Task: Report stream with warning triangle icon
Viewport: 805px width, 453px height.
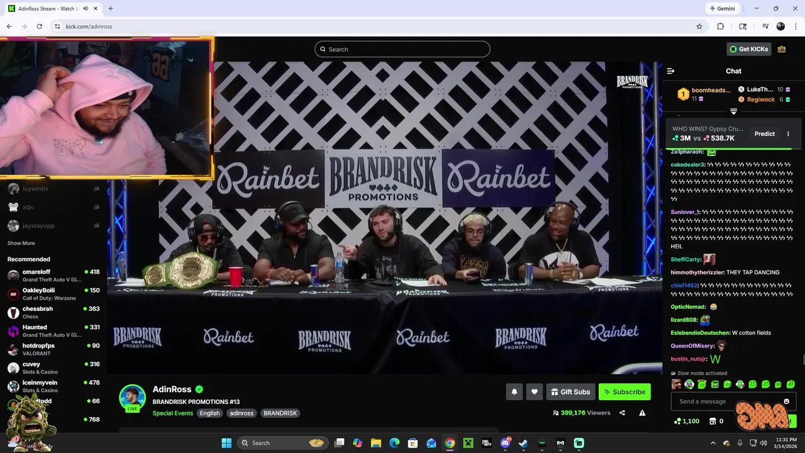Action: pos(642,413)
